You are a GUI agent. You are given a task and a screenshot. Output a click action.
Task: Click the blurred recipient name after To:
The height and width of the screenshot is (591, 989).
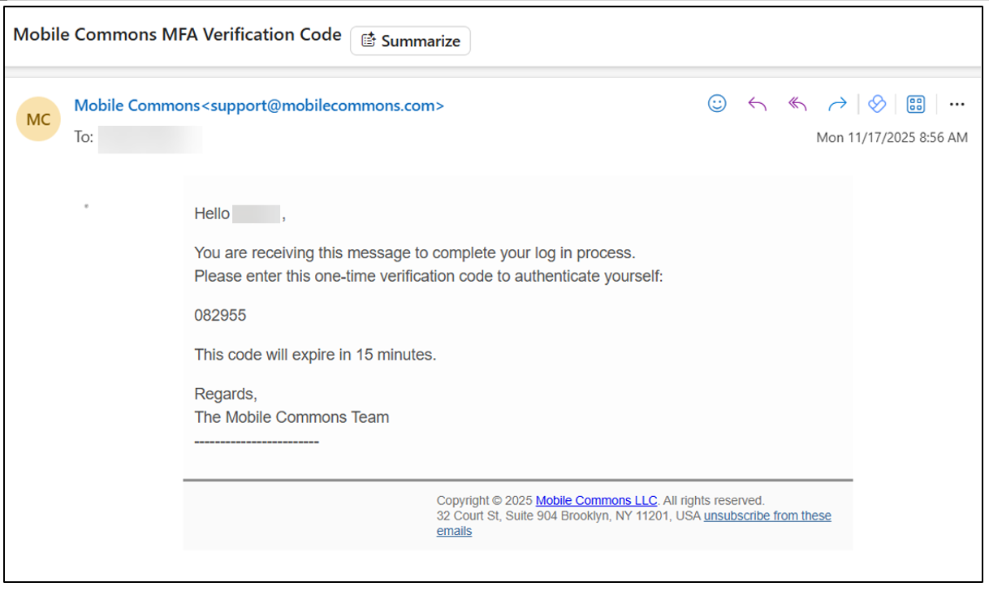(150, 138)
